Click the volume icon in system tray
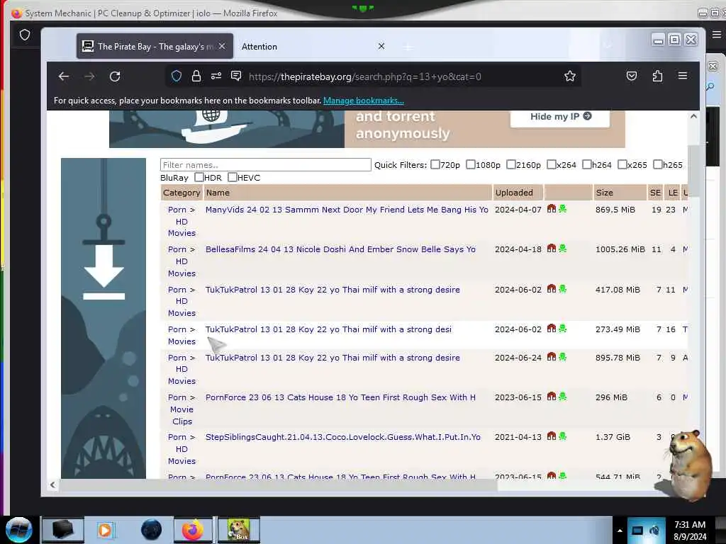The height and width of the screenshot is (544, 726). point(654,531)
